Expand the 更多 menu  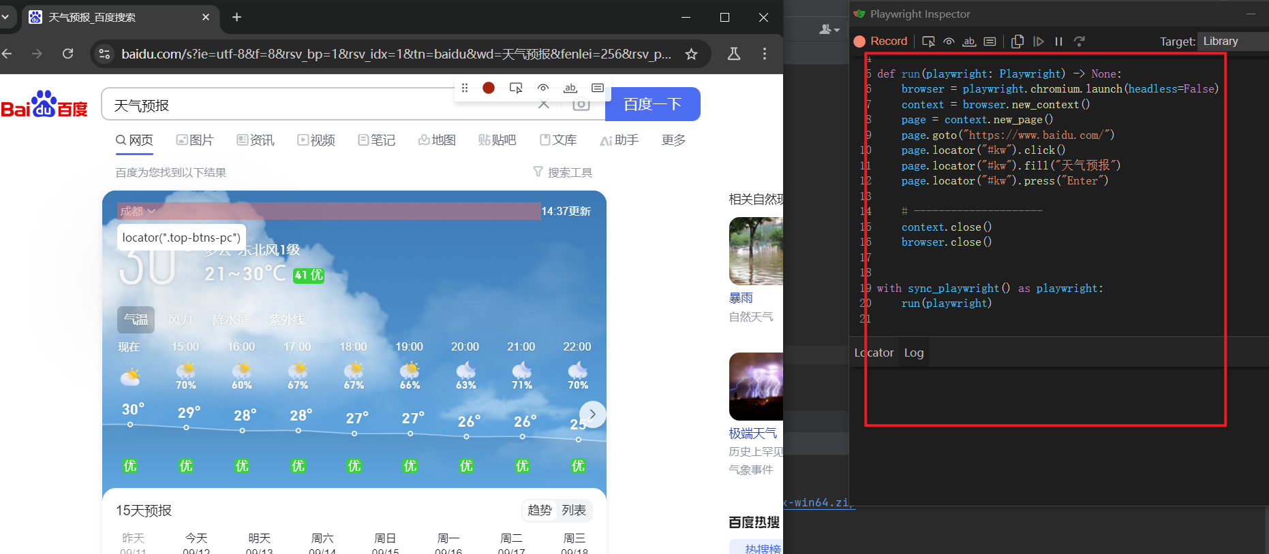tap(673, 140)
